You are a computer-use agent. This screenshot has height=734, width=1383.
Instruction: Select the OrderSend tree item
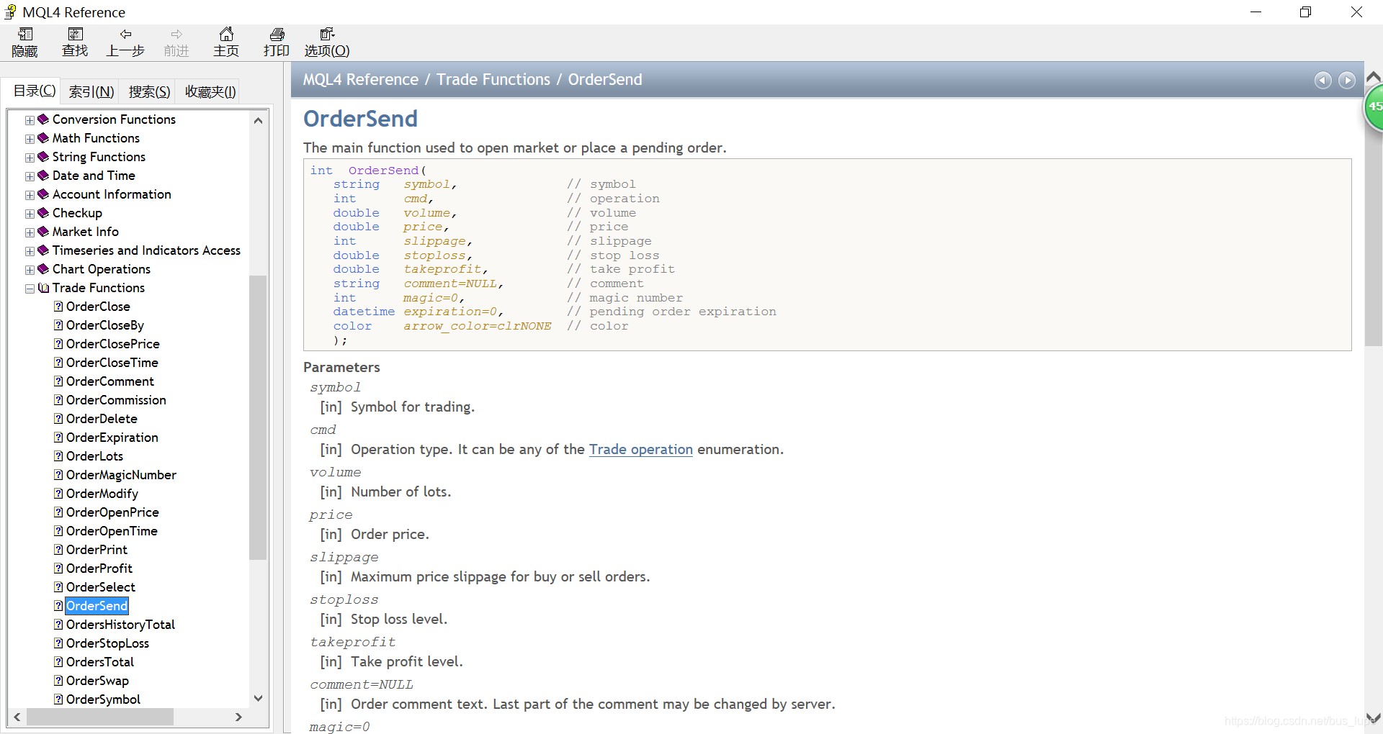click(x=97, y=606)
